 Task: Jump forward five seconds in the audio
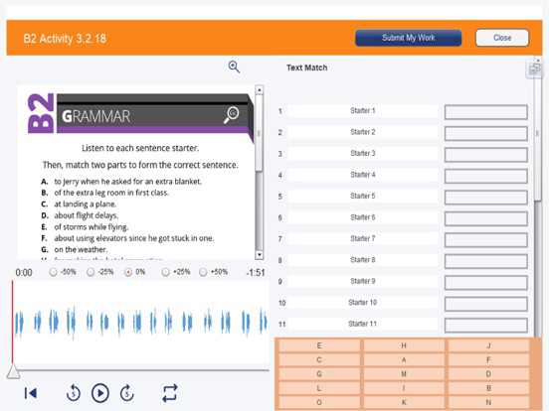(x=126, y=393)
